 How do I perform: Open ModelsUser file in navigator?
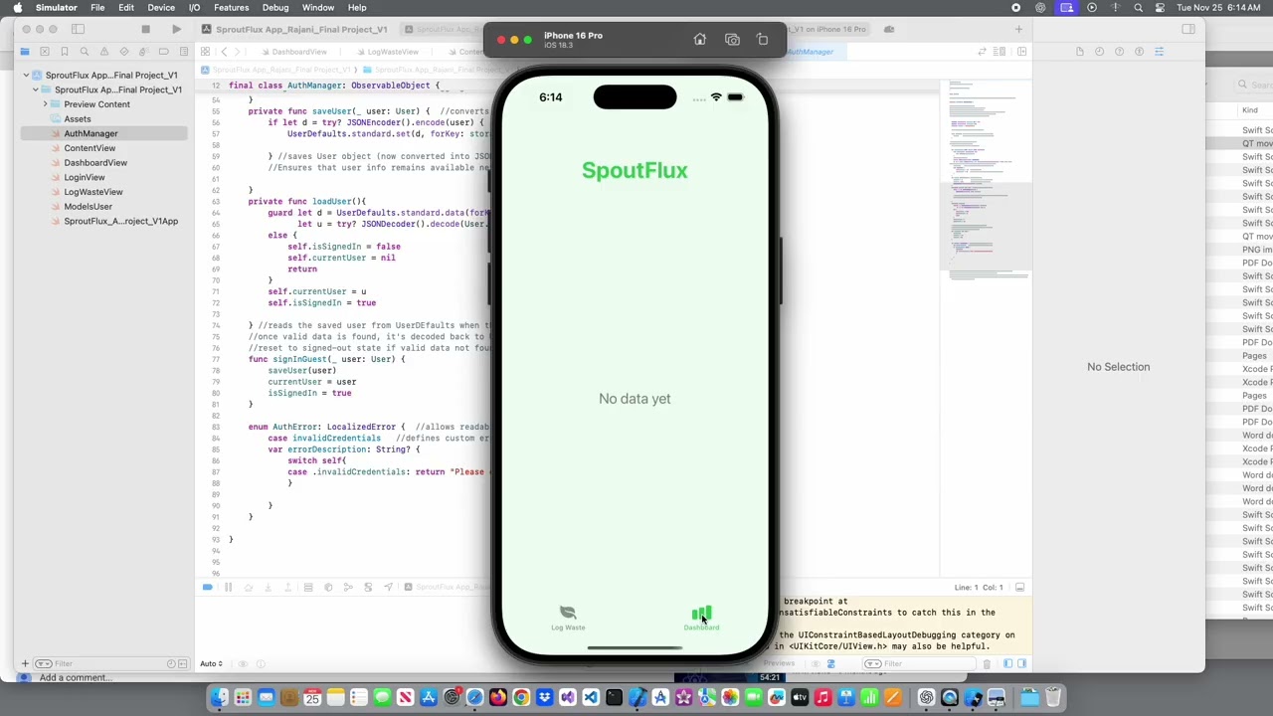coord(88,207)
